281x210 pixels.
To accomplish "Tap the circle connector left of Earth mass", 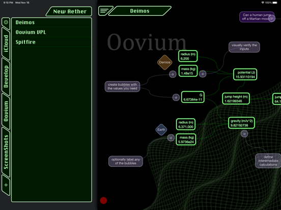I will pyautogui.click(x=171, y=137).
